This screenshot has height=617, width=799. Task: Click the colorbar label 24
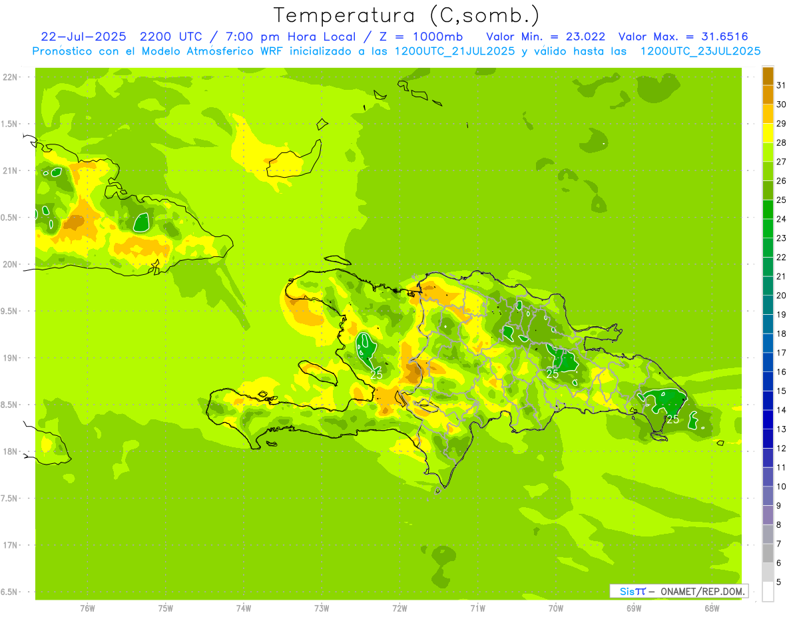782,219
